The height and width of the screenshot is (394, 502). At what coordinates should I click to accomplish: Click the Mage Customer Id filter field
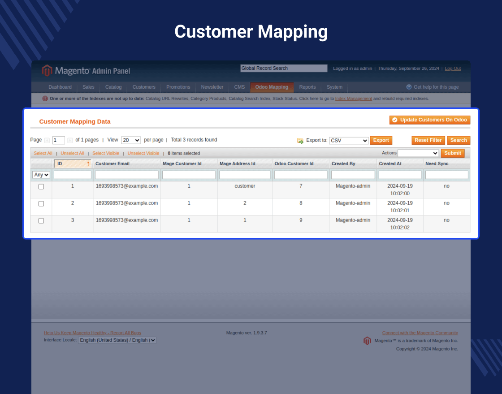pyautogui.click(x=189, y=175)
